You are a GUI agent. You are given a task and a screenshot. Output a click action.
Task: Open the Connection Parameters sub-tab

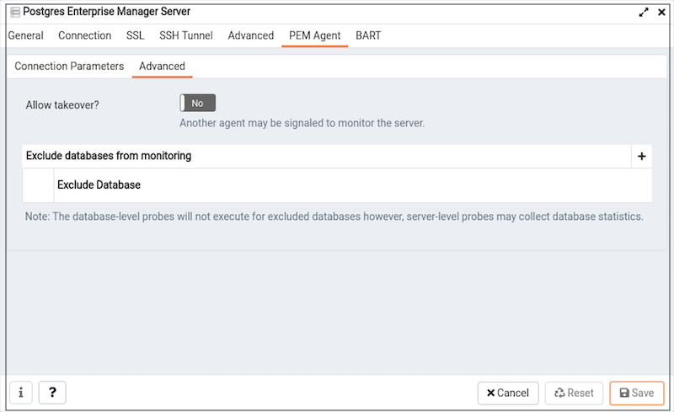coord(69,67)
